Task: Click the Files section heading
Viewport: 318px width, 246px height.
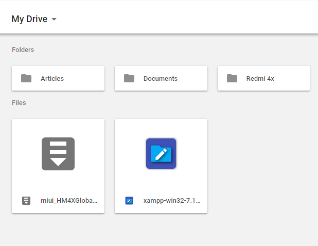Action: point(19,103)
